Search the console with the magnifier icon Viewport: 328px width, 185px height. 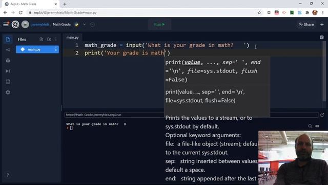pos(310,126)
